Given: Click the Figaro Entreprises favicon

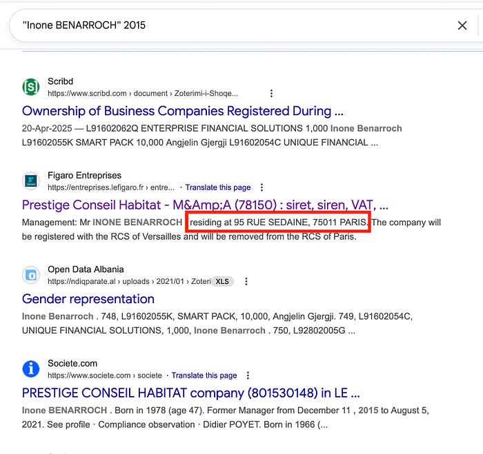Looking at the screenshot, I should point(31,181).
